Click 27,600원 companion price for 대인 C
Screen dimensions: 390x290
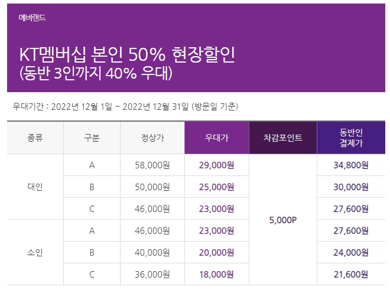[351, 209]
